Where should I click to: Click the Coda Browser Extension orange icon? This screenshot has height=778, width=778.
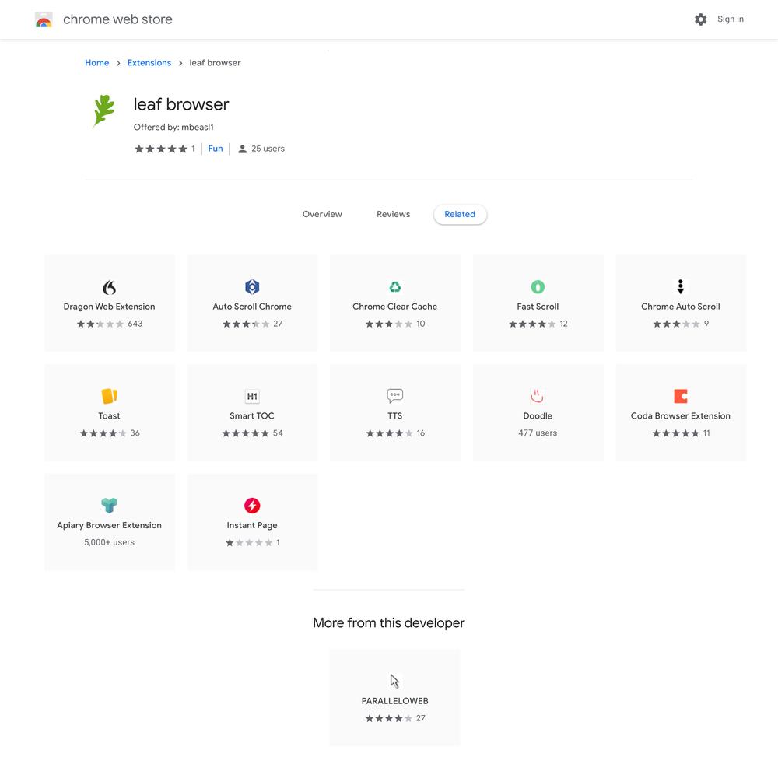(x=680, y=396)
